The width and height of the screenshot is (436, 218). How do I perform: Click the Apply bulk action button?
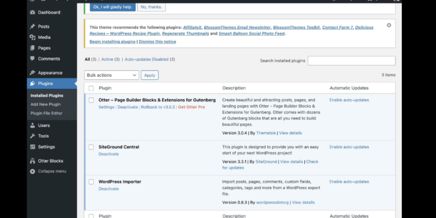coord(150,75)
